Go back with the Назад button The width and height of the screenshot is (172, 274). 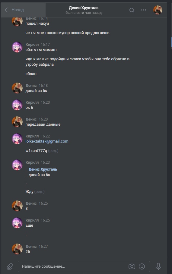click(x=23, y=10)
